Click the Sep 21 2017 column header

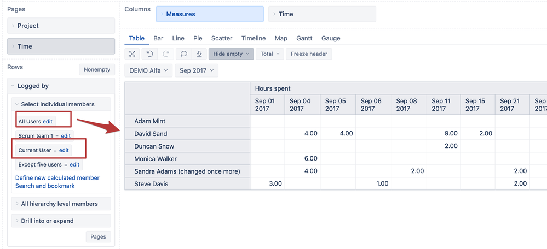coord(513,105)
